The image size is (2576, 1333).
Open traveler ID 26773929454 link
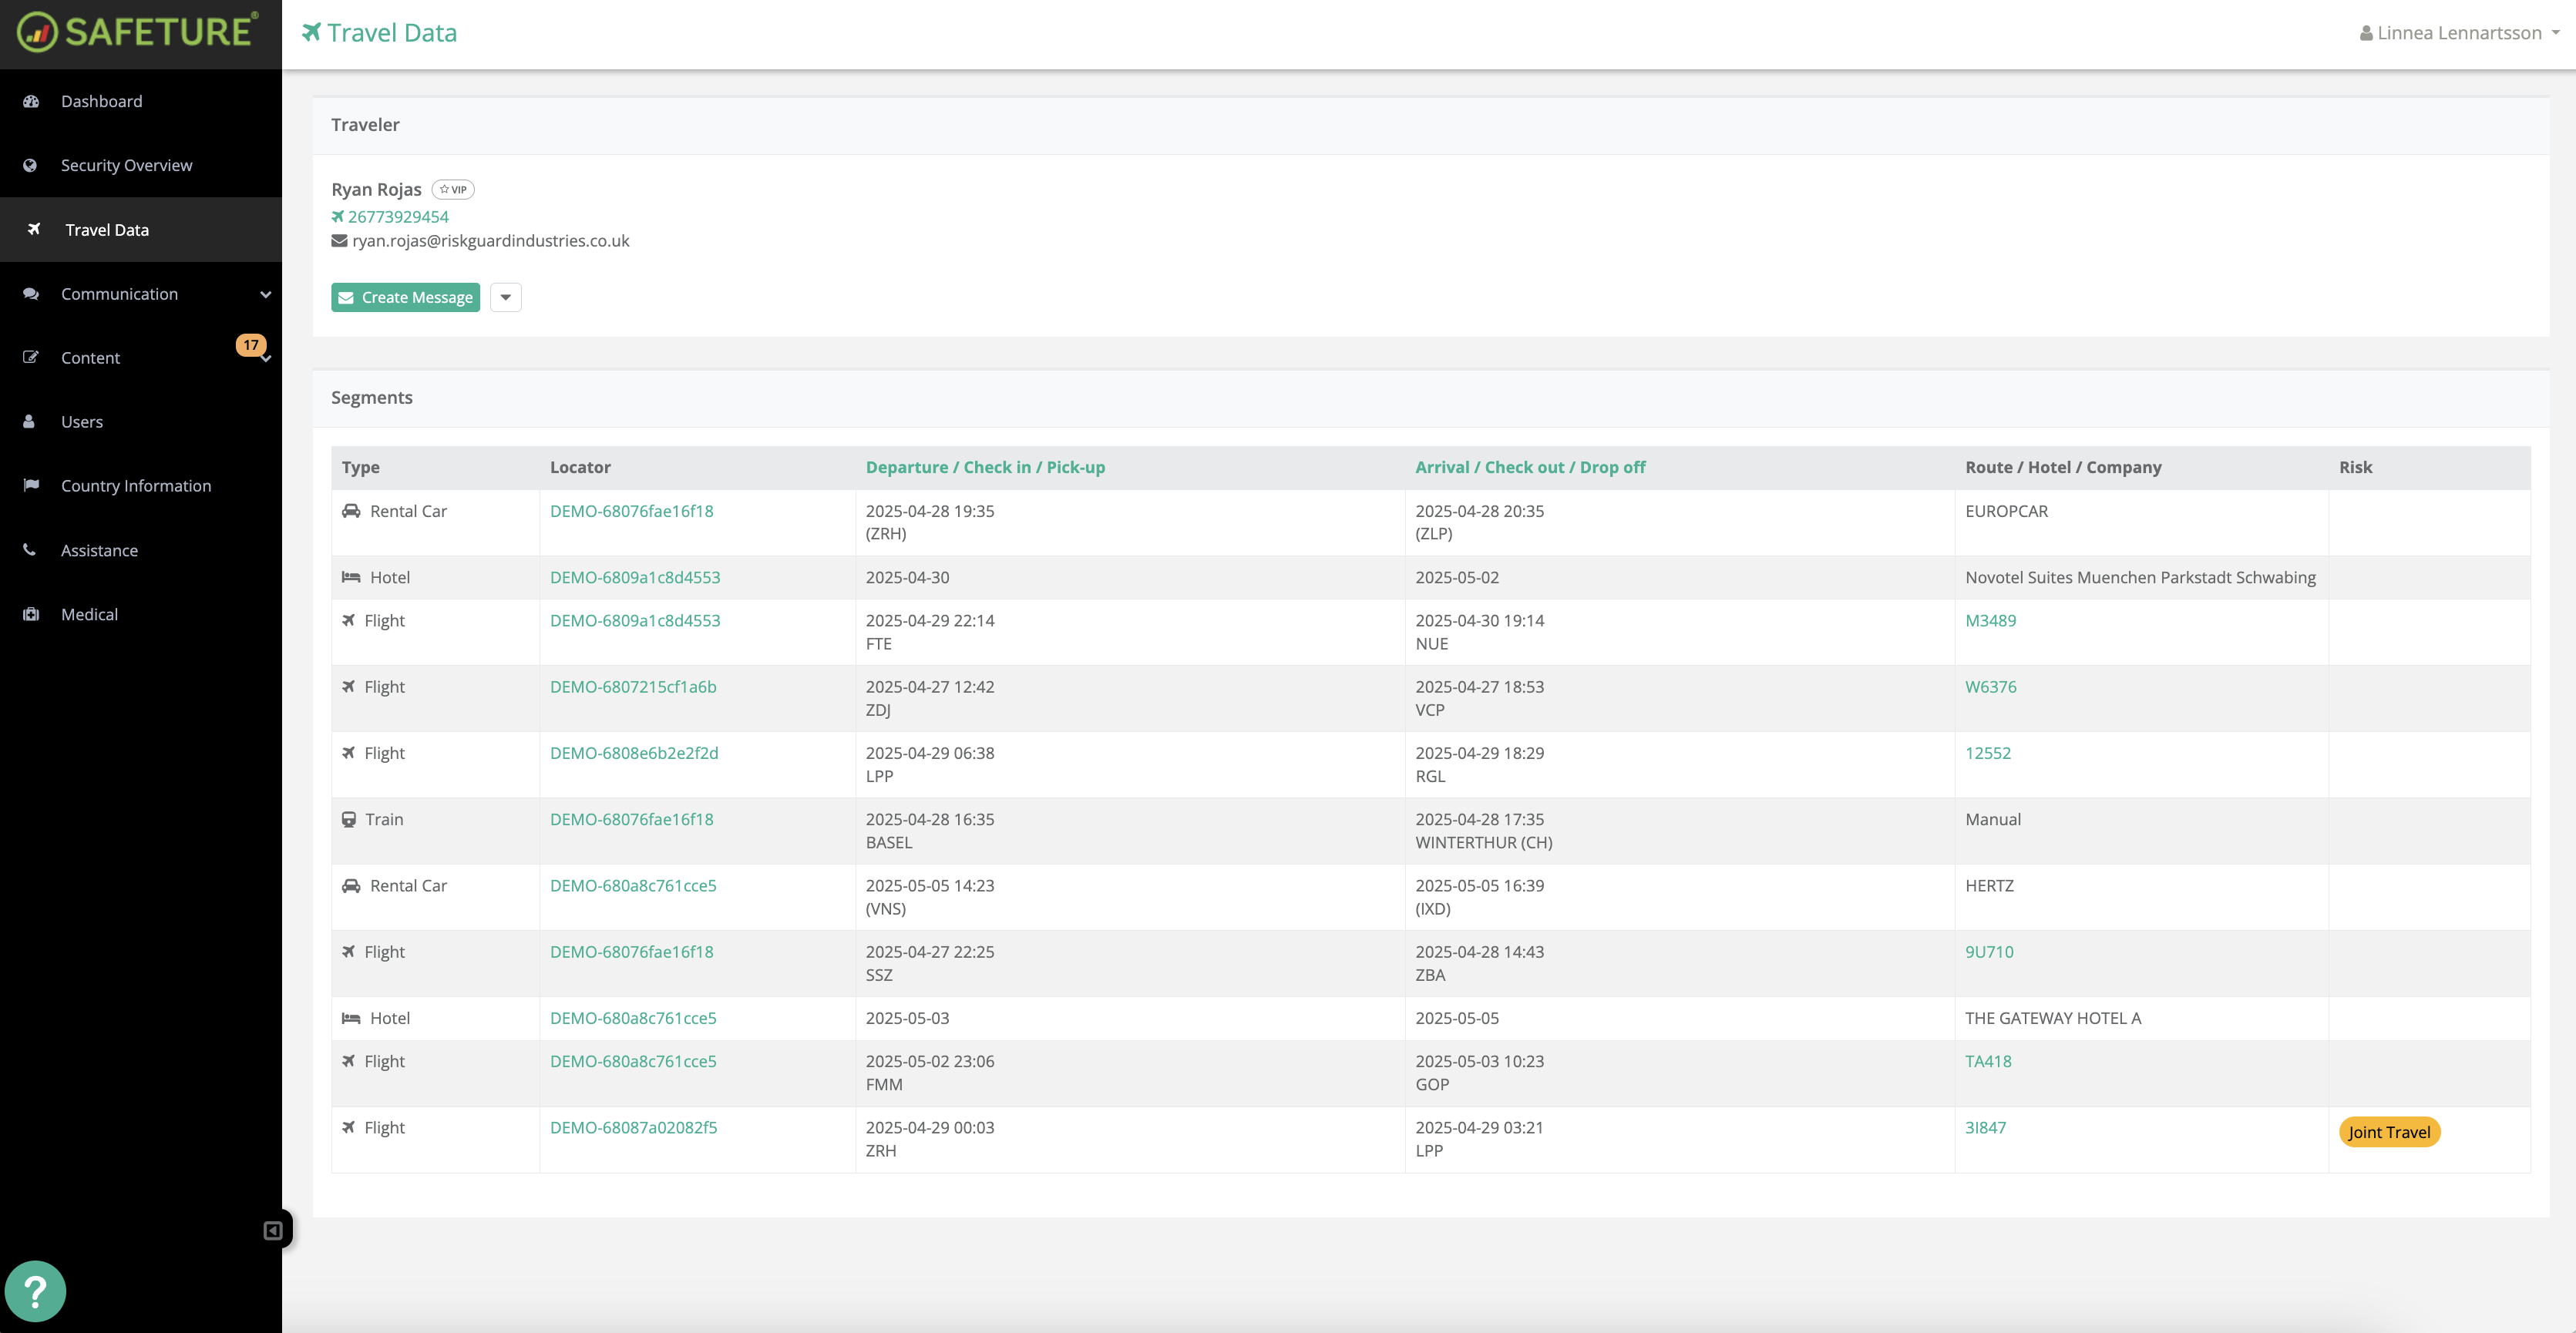(x=398, y=216)
